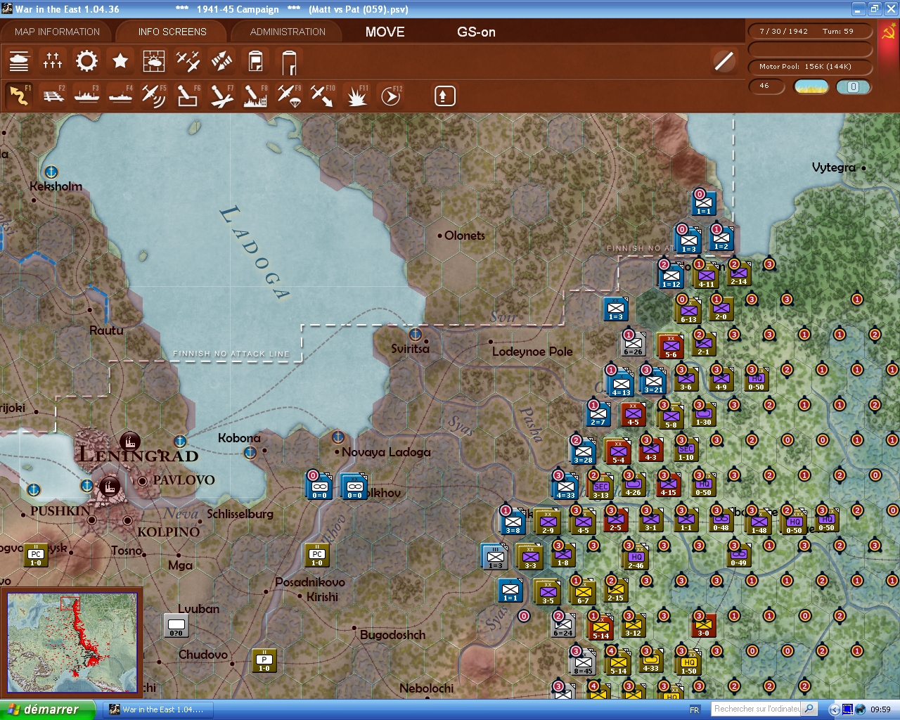Image resolution: width=900 pixels, height=720 pixels.
Task: Click the 46 counter field
Action: [x=766, y=86]
